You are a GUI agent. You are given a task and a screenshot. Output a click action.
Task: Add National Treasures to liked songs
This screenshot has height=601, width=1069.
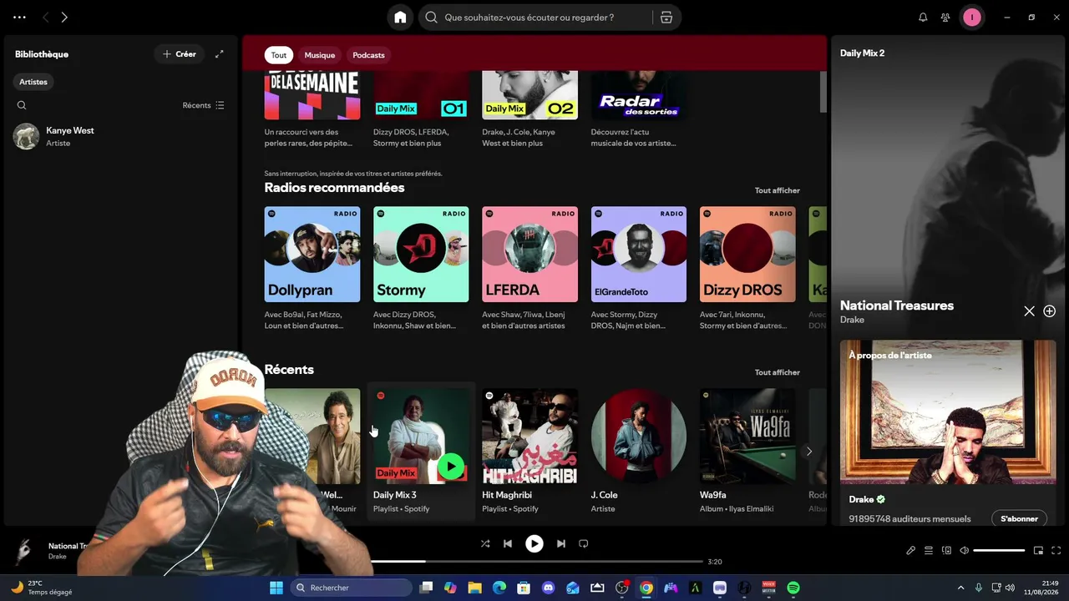[x=1050, y=311]
